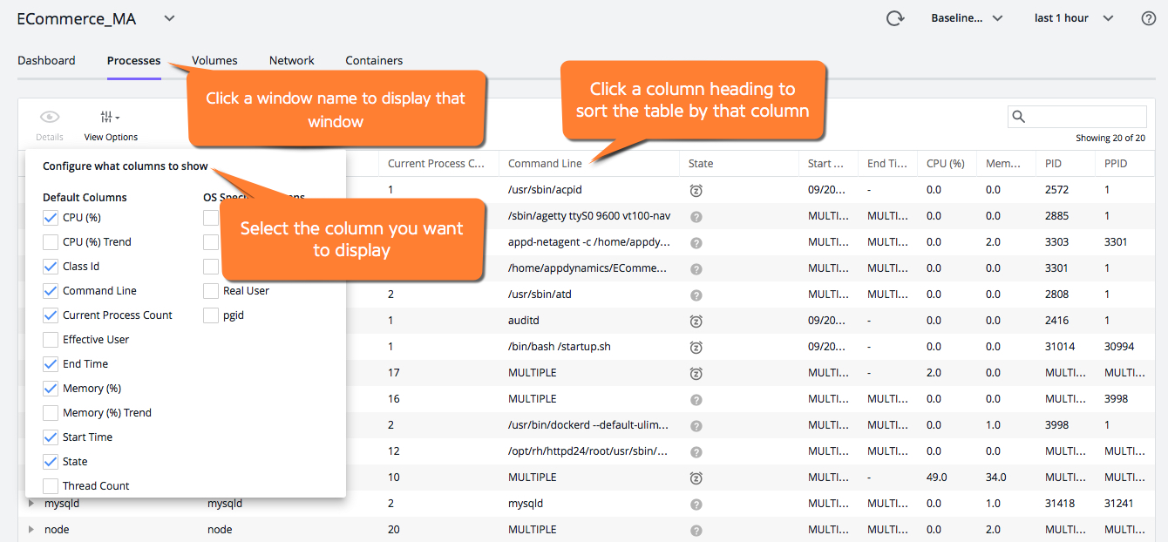Open the Containers tab

click(x=374, y=61)
